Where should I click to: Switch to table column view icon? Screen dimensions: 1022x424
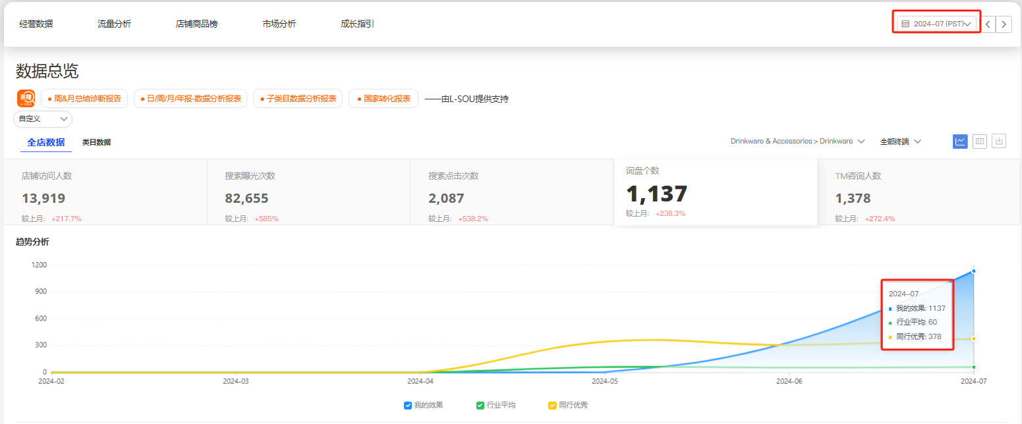click(x=980, y=141)
